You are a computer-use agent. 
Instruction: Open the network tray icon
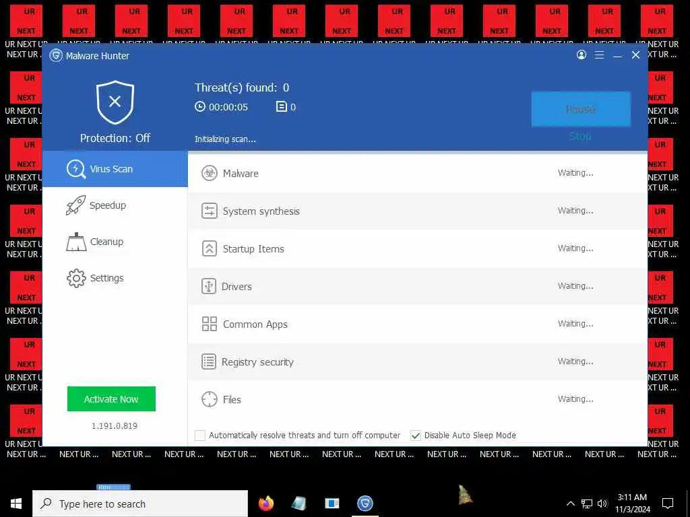(x=587, y=504)
